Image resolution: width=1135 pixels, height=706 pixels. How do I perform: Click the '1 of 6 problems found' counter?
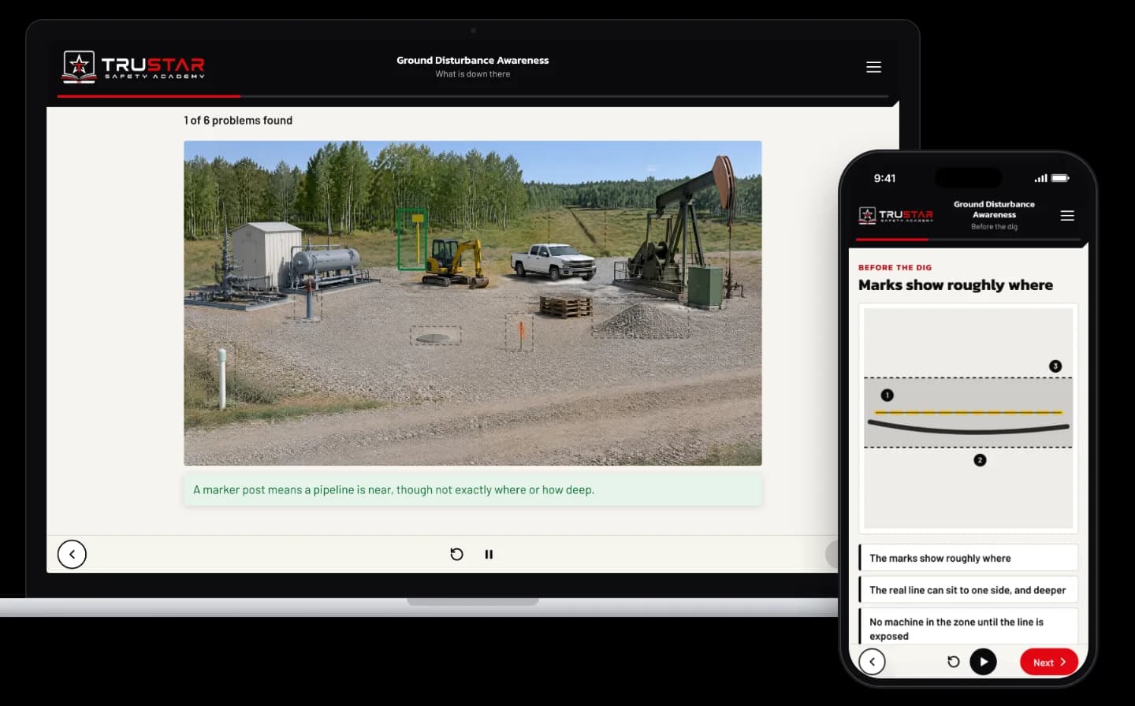238,121
